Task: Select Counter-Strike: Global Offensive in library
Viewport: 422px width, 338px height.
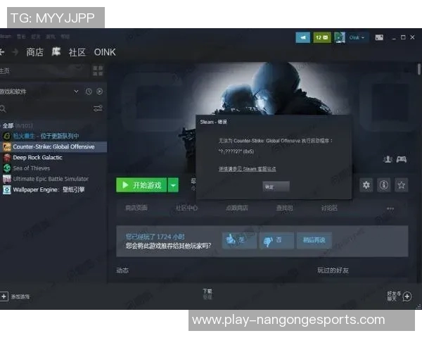Action: pyautogui.click(x=53, y=146)
